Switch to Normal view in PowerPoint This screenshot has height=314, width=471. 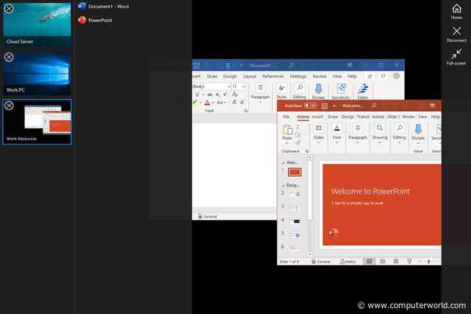[369, 261]
